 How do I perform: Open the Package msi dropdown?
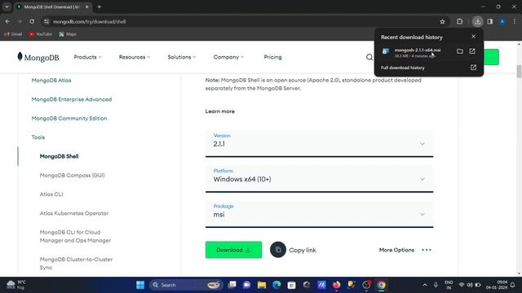[319, 214]
